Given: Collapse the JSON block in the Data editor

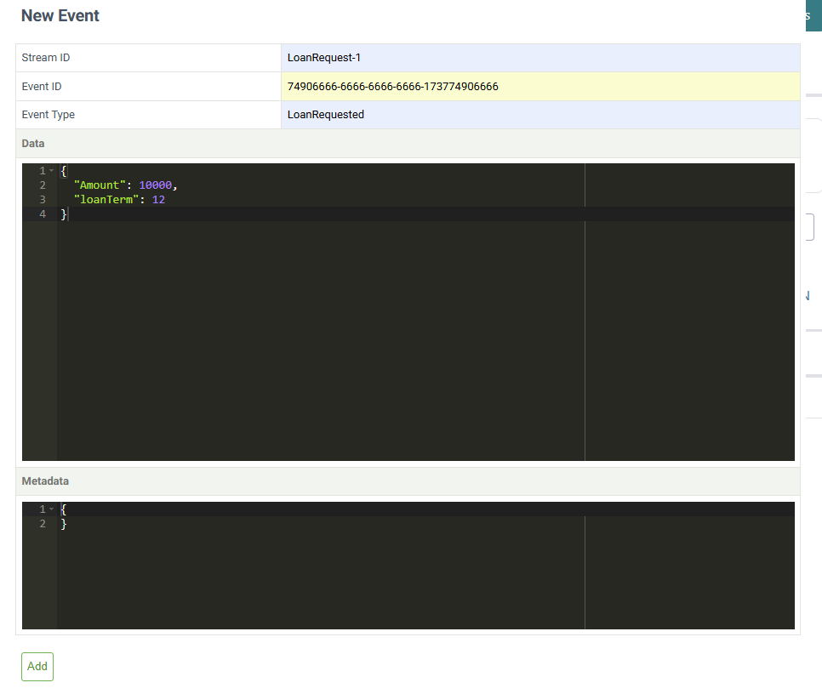Looking at the screenshot, I should pos(49,170).
